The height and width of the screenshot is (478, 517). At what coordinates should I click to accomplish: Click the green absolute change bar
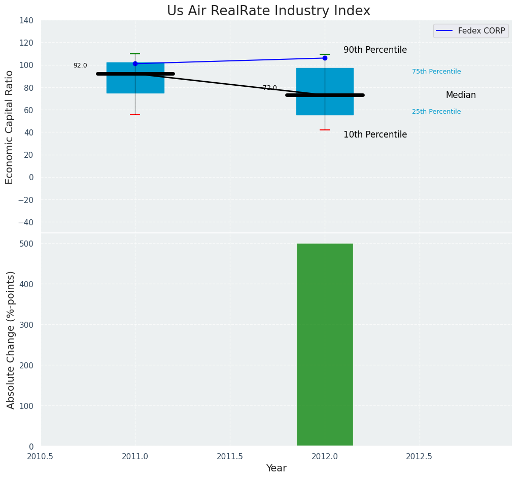coord(325,345)
